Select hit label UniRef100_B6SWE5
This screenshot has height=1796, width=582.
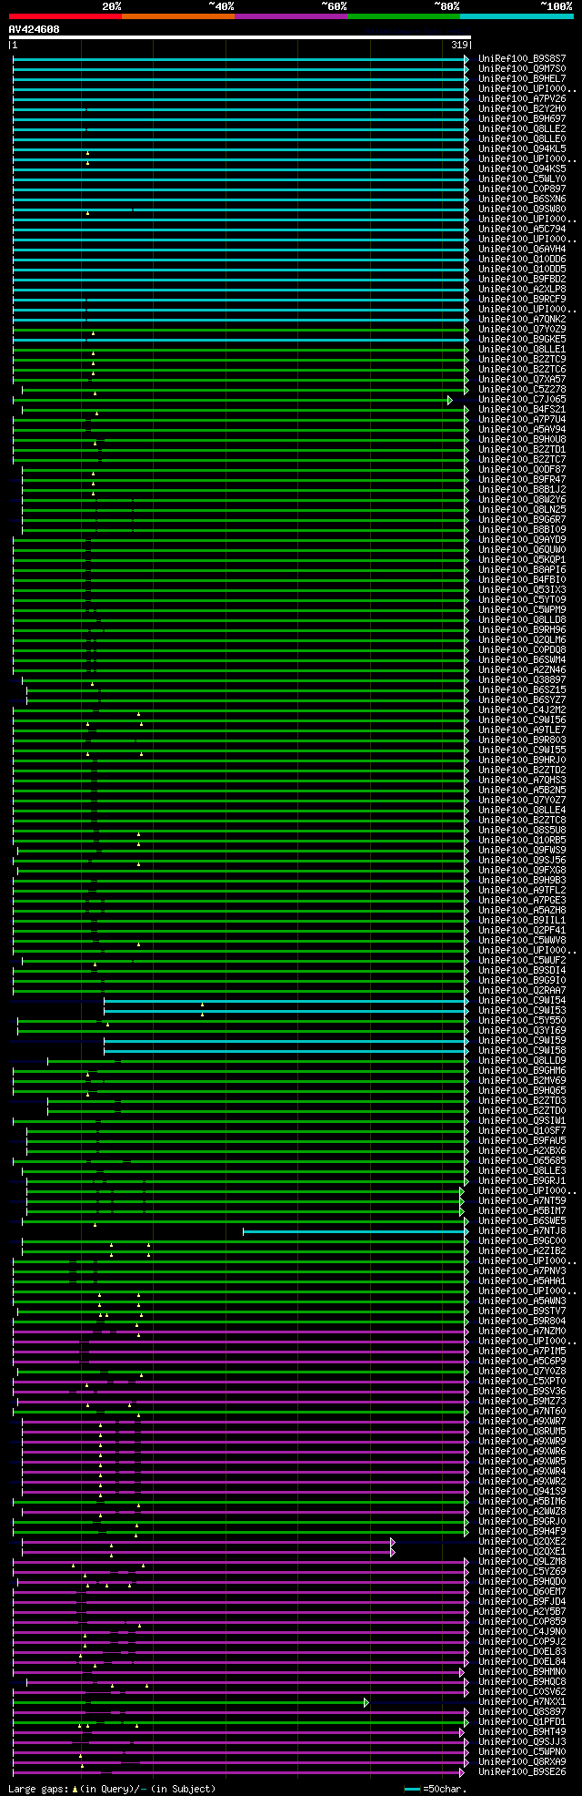(x=522, y=1220)
